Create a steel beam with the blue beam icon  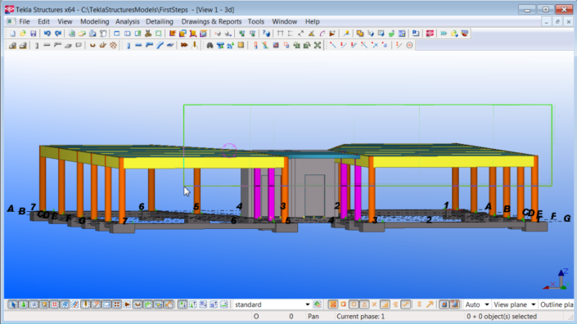pyautogui.click(x=138, y=45)
